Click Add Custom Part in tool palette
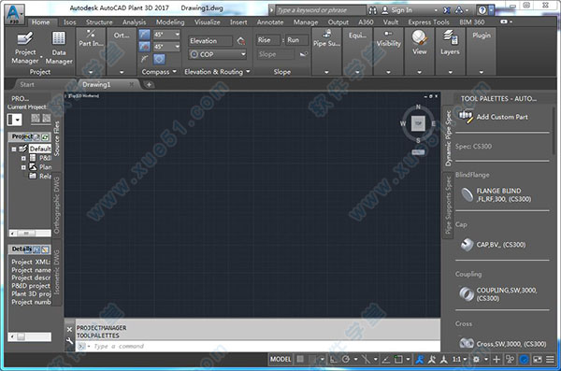Viewport: 561px width, 371px height. click(x=494, y=117)
